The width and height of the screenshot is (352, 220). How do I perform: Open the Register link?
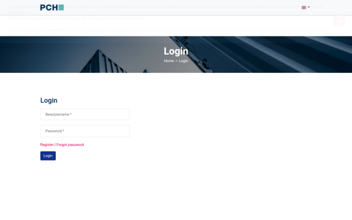pyautogui.click(x=47, y=145)
